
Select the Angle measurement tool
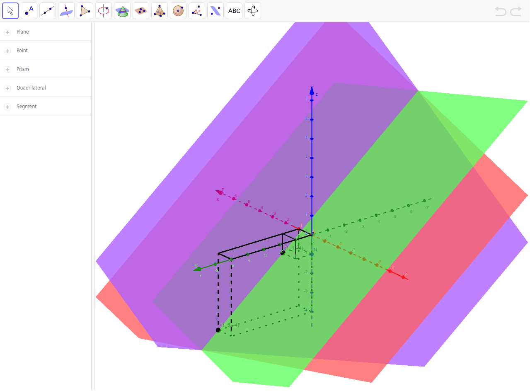click(196, 10)
